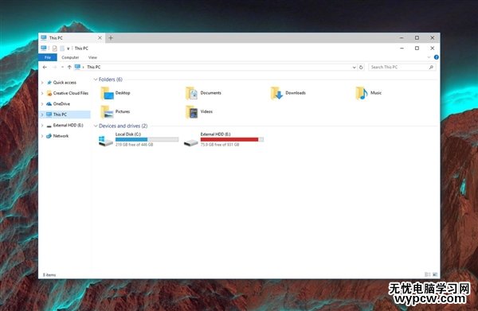Maximize the inner Explorer window
The width and height of the screenshot is (478, 311).
pyautogui.click(x=417, y=48)
